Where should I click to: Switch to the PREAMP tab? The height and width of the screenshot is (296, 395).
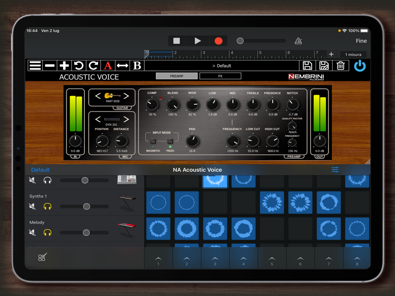click(x=177, y=76)
